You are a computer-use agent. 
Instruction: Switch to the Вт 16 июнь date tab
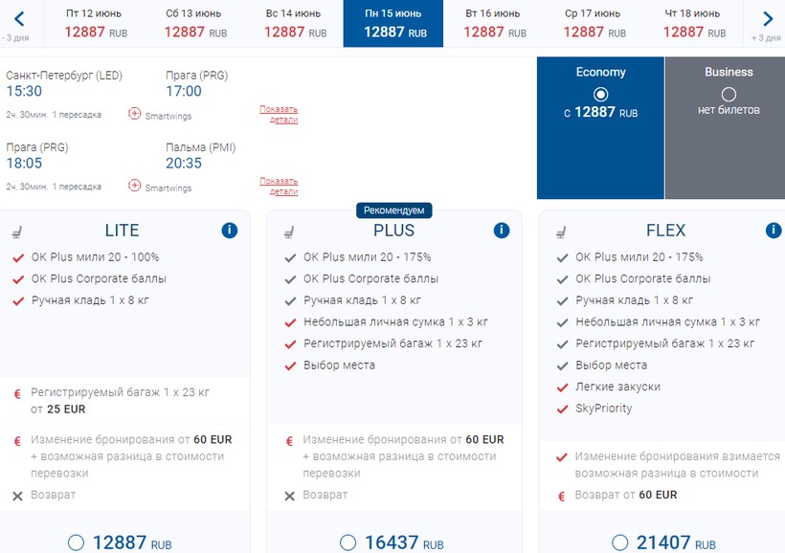[494, 23]
